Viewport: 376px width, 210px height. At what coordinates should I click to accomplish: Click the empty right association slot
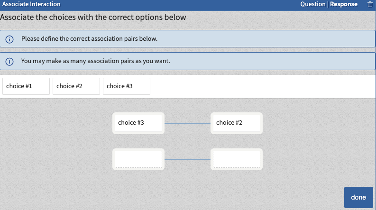pyautogui.click(x=237, y=159)
